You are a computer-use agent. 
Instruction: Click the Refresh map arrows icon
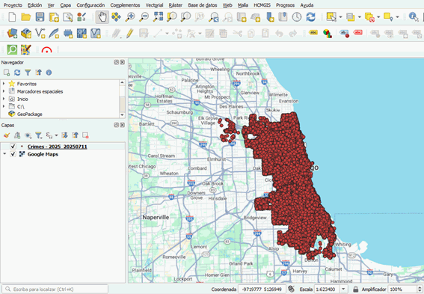(310, 17)
